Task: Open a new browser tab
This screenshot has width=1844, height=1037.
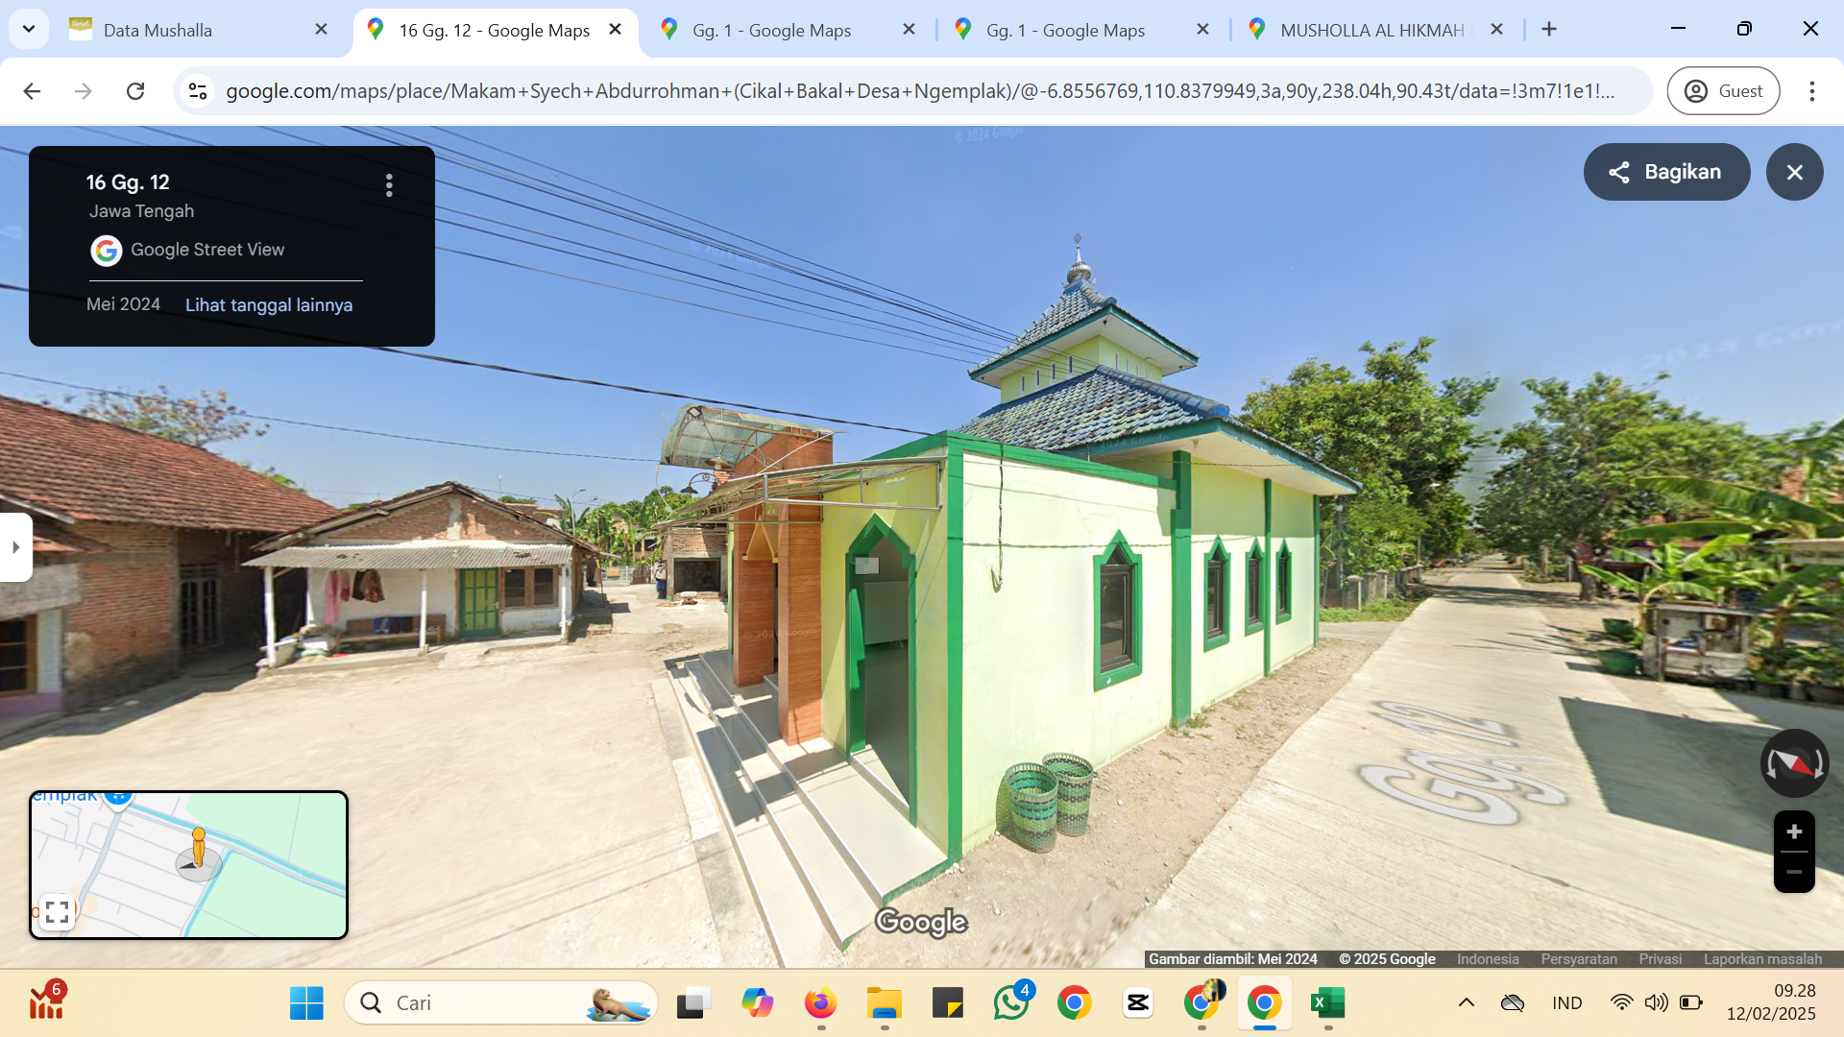Action: click(x=1549, y=30)
